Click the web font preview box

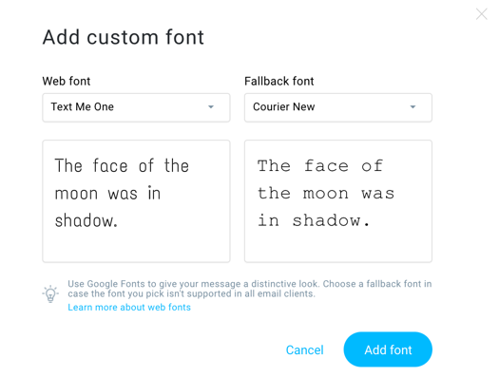pyautogui.click(x=136, y=201)
